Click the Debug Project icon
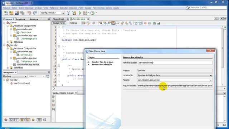This screenshot has height=129, width=229. coord(85,13)
